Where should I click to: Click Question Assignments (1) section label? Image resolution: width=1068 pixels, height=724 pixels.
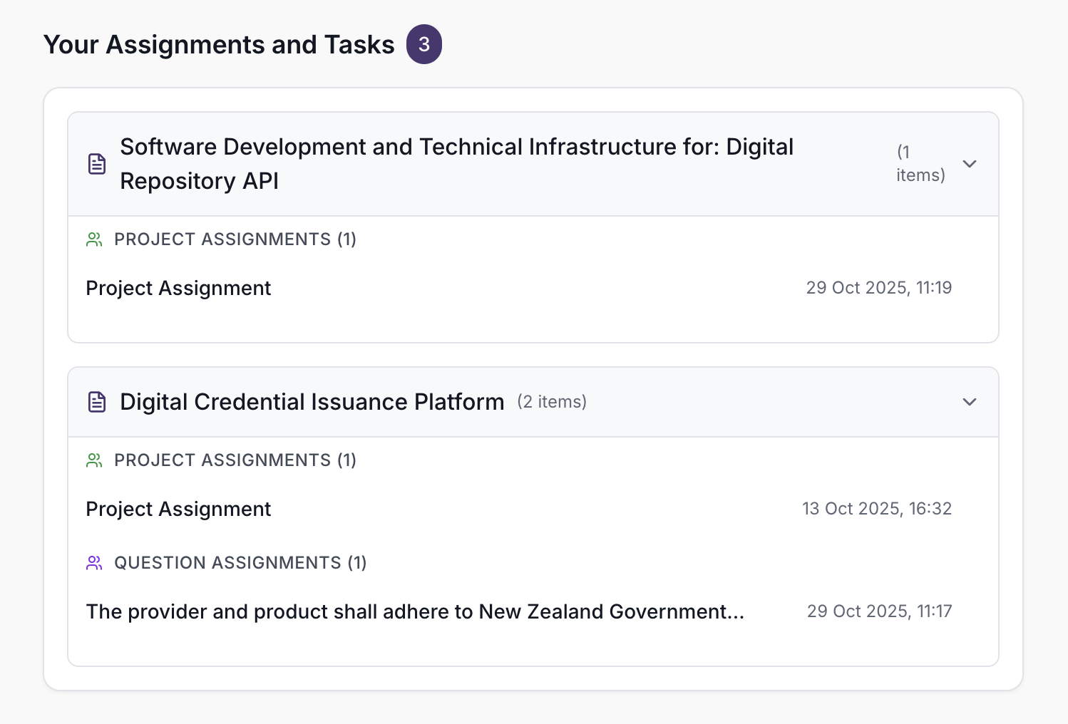tap(240, 563)
